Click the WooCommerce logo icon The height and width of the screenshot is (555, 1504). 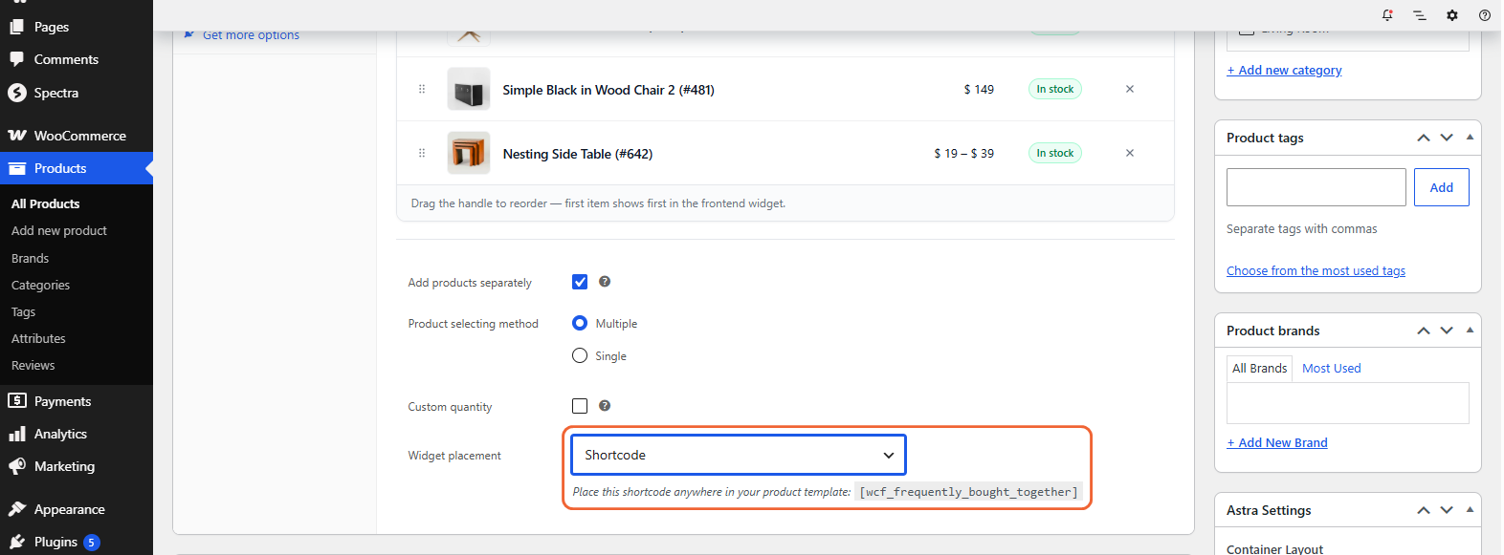pyautogui.click(x=17, y=136)
